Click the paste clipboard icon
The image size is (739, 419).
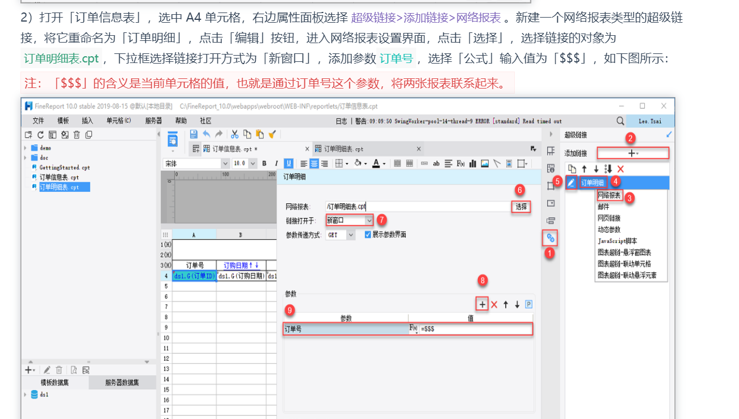click(260, 134)
